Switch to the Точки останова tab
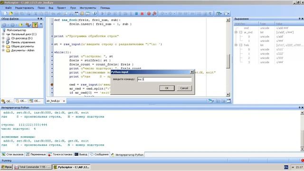This screenshot has height=171, width=304. (x=60, y=154)
